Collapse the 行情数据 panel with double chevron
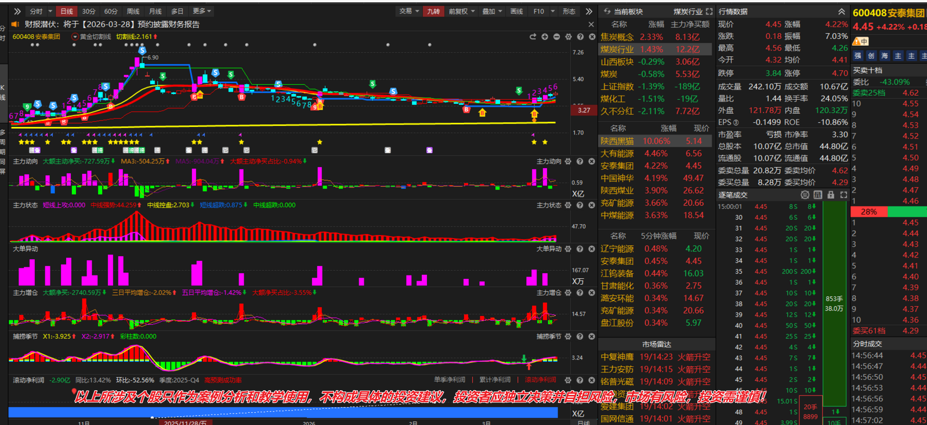This screenshot has width=927, height=425. 841,12
